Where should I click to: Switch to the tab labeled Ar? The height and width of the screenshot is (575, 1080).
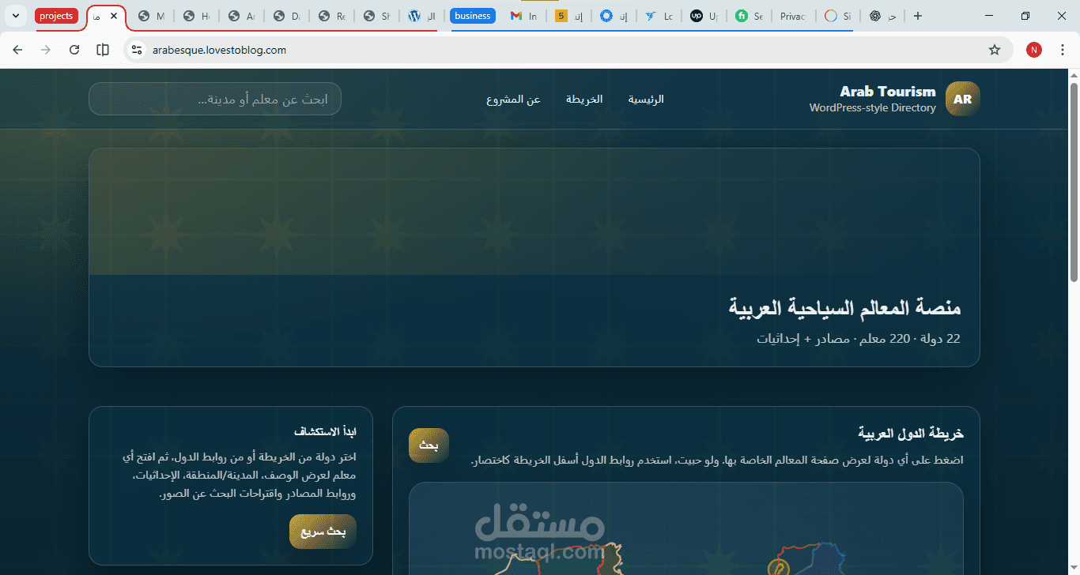coord(242,16)
